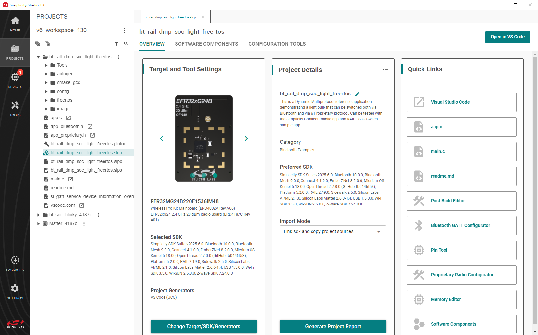Screen dimensions: 538x335
Task: Search projects with the magnifier icon
Action: [126, 43]
